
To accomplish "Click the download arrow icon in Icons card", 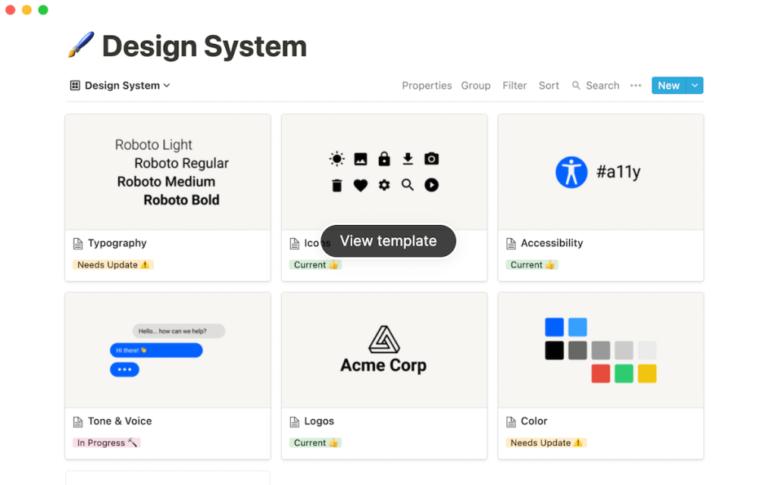I will (x=407, y=159).
